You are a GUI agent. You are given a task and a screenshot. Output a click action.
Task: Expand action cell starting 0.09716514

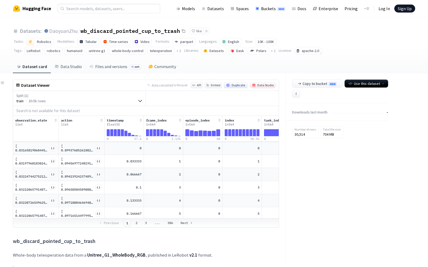tap(98, 214)
